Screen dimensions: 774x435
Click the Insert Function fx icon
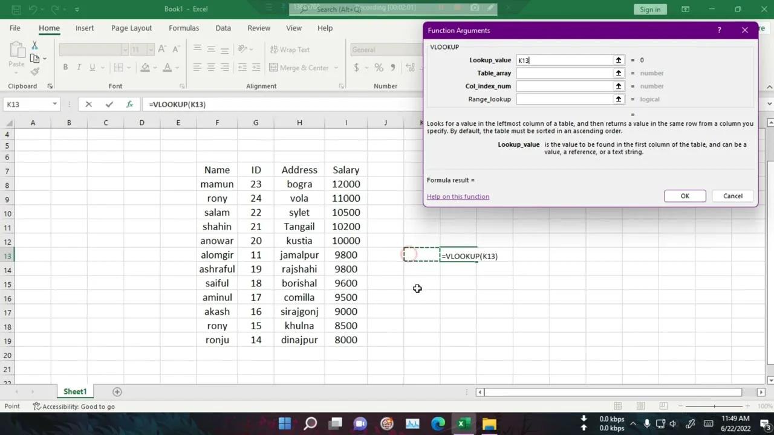point(129,104)
